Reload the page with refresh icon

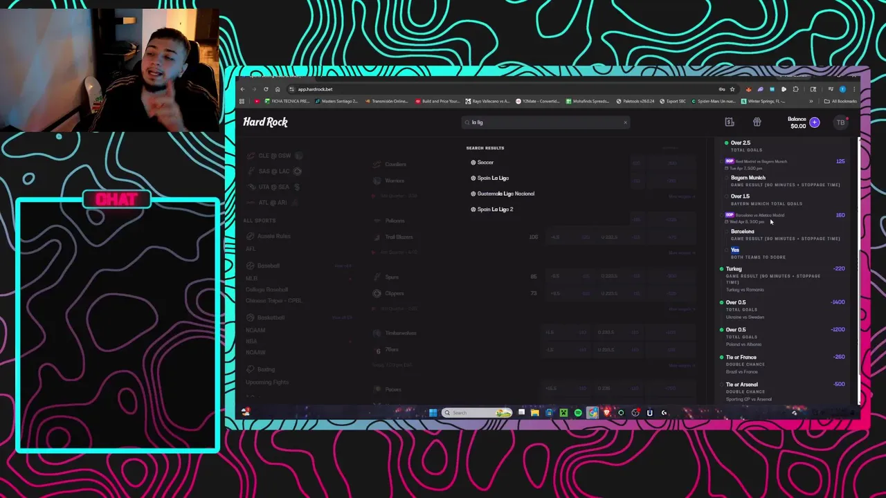click(x=266, y=89)
